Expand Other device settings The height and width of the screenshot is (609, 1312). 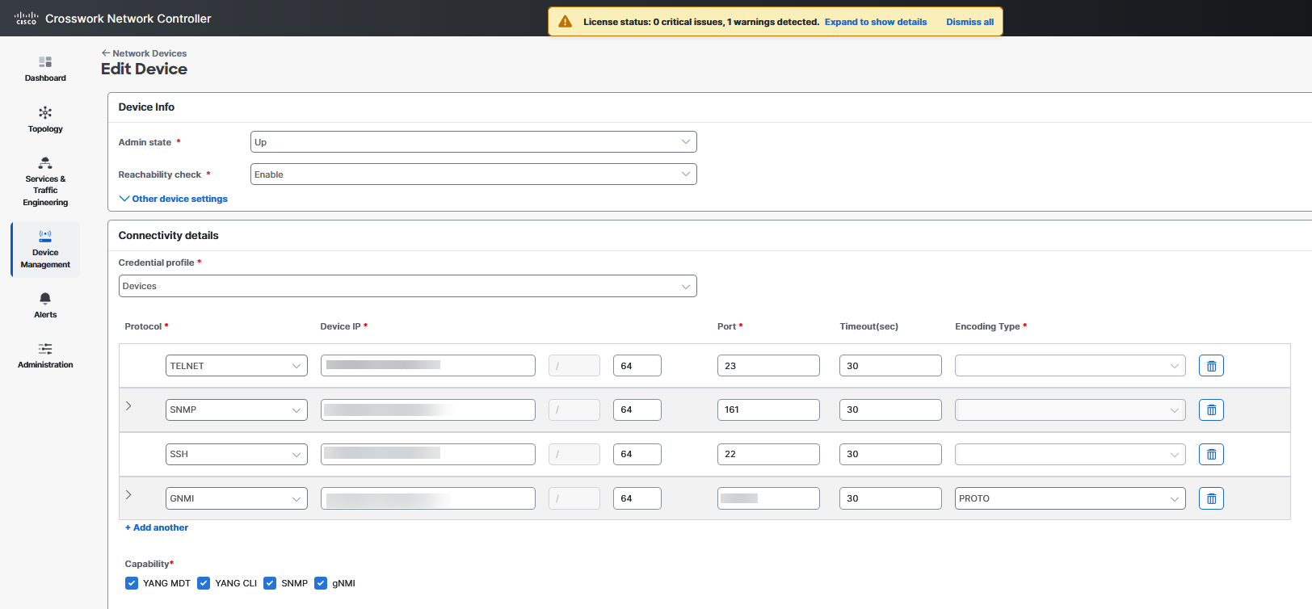(x=174, y=199)
